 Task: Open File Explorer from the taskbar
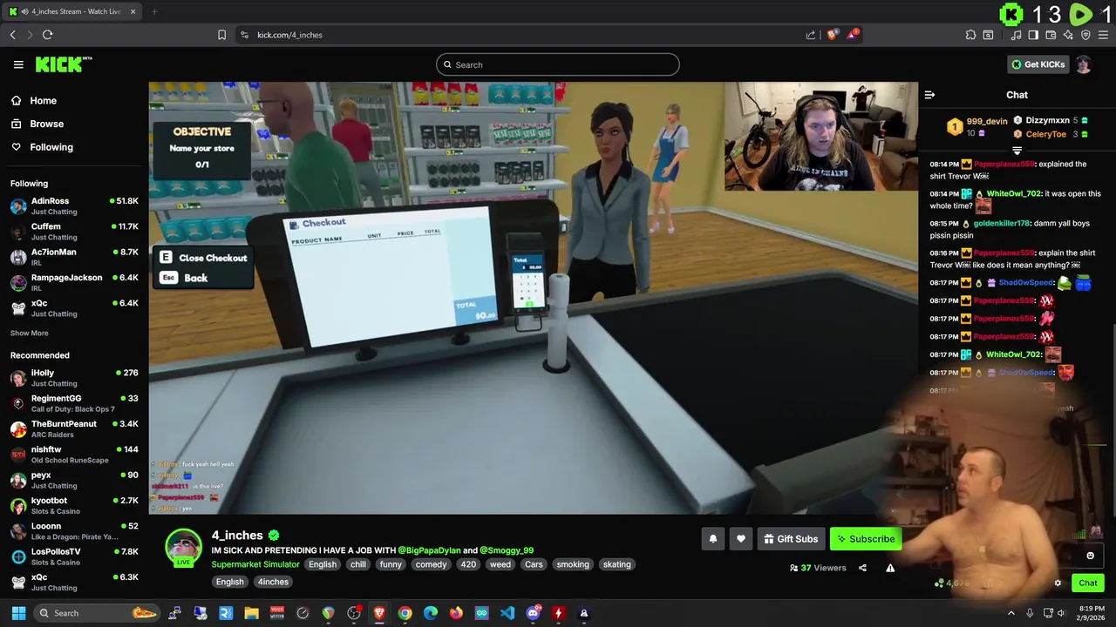pos(251,613)
